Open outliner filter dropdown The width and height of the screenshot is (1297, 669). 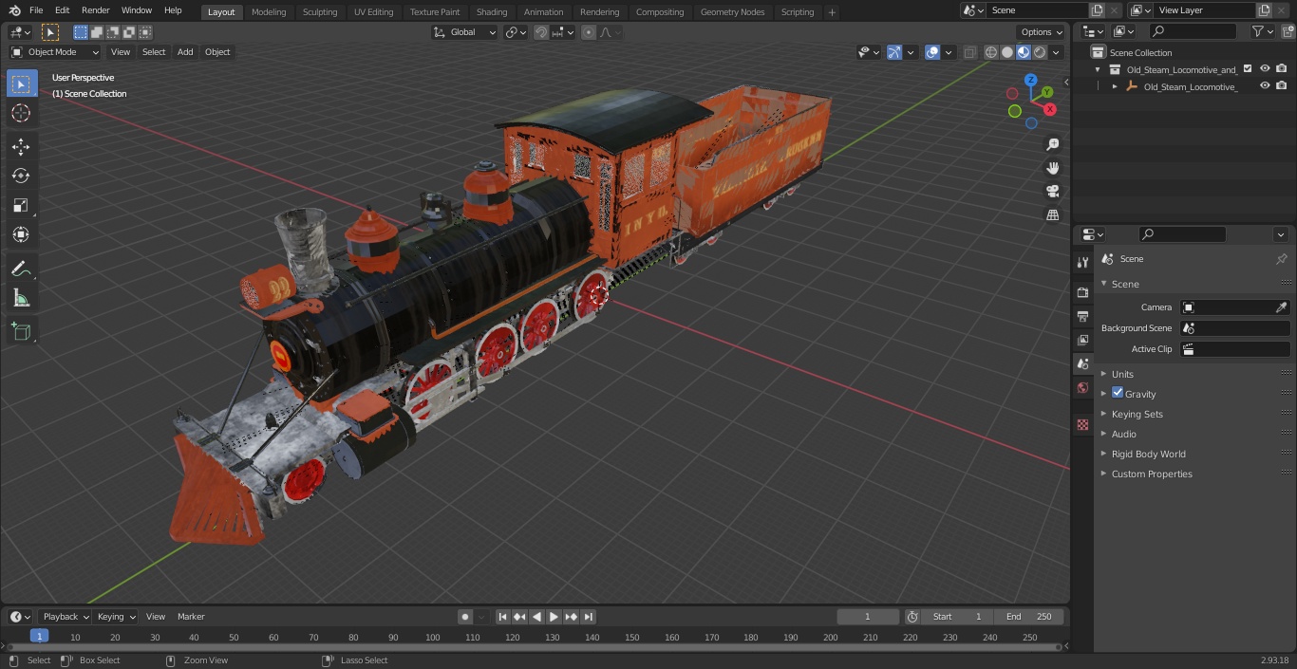pyautogui.click(x=1263, y=31)
